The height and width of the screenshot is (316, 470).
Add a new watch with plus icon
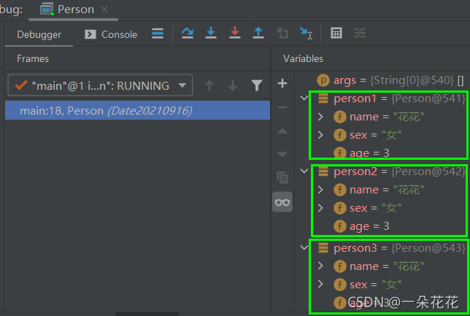[282, 83]
